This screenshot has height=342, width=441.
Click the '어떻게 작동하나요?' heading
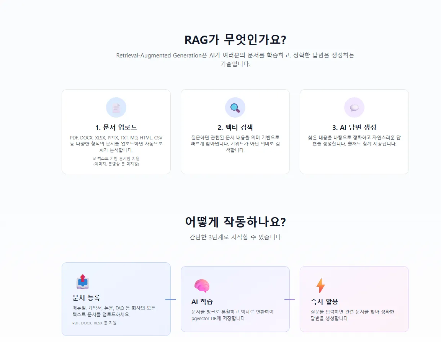click(235, 222)
